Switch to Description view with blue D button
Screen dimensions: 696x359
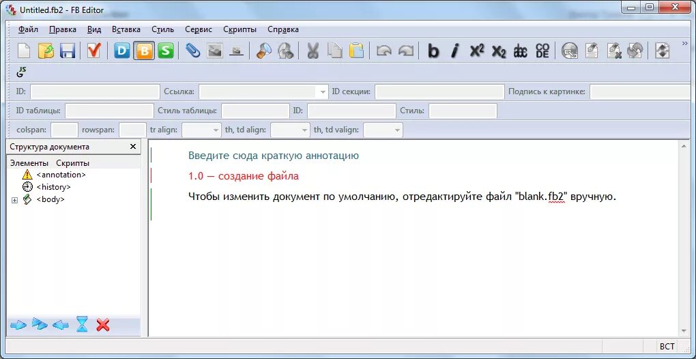point(122,51)
